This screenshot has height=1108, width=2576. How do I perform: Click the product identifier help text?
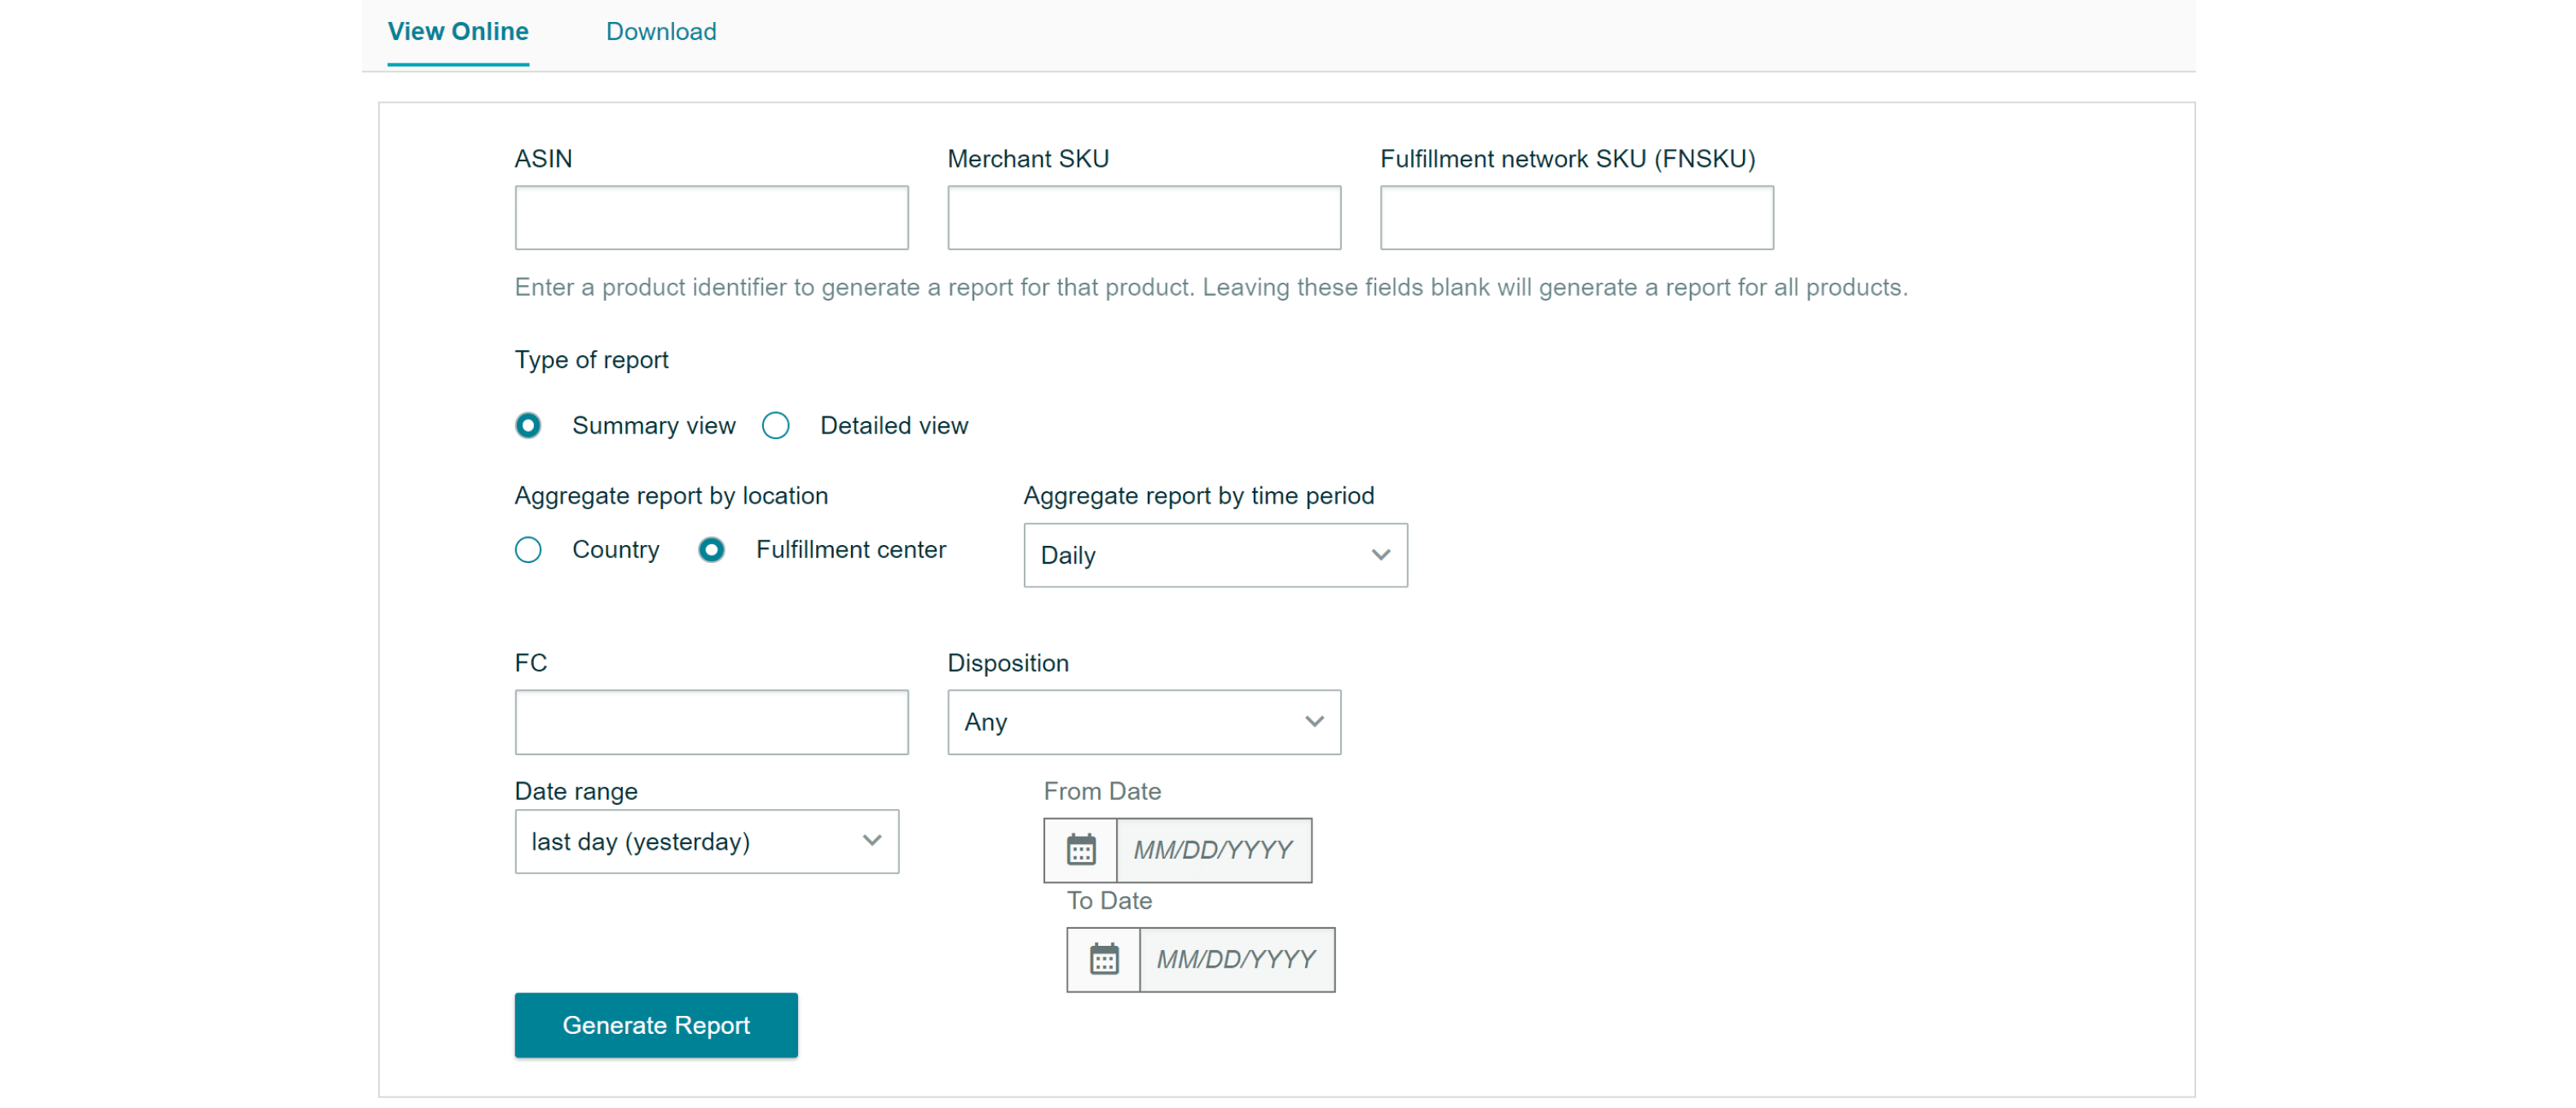click(1211, 288)
